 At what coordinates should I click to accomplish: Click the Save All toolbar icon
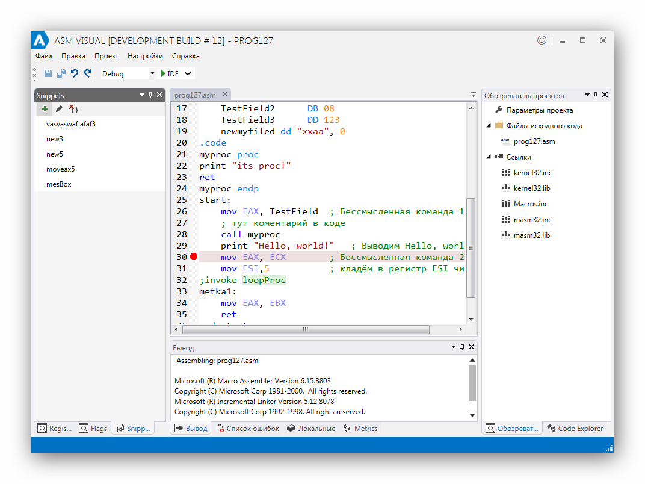(x=61, y=73)
